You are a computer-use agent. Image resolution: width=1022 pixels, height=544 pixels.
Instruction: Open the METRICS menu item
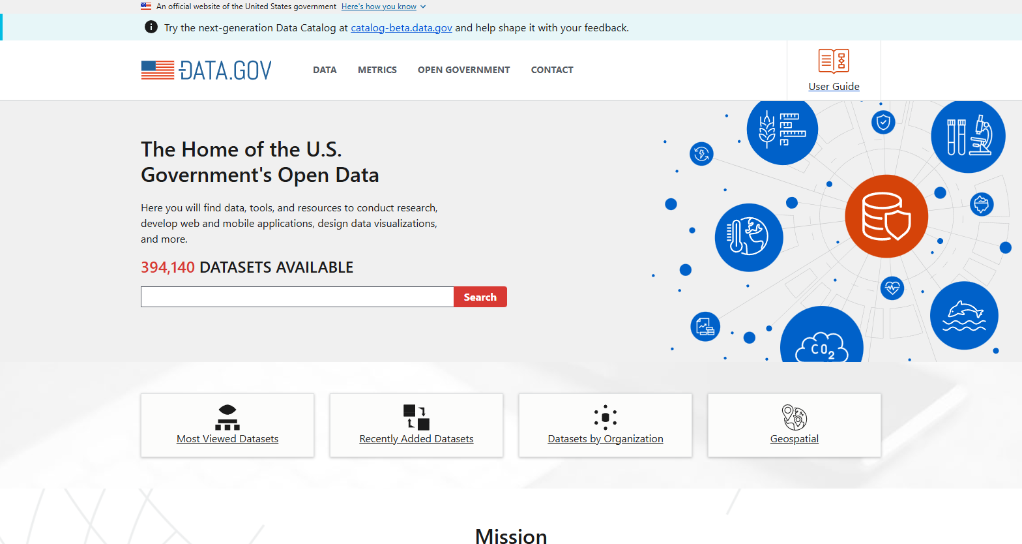[377, 70]
